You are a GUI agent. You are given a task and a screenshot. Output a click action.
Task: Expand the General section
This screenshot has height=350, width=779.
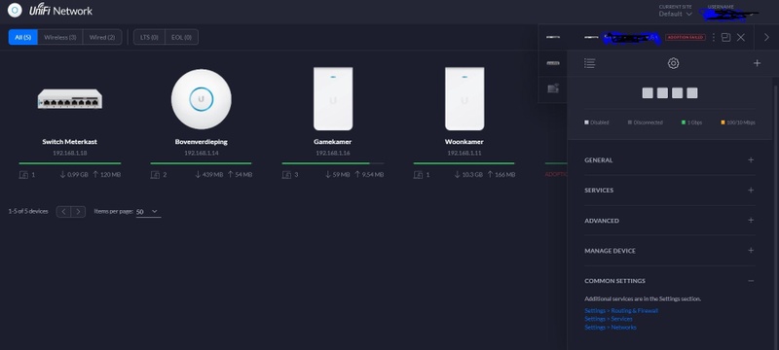click(670, 160)
